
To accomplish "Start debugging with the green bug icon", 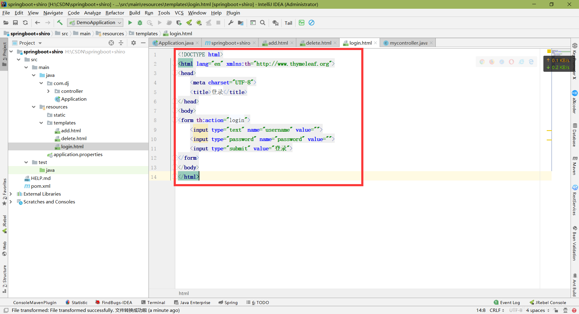I will (140, 23).
